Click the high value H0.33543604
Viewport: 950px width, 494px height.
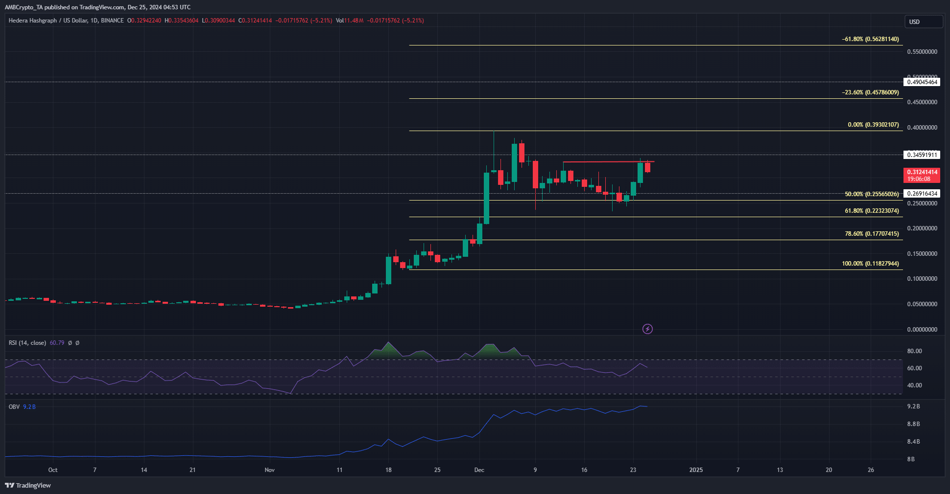pos(182,21)
